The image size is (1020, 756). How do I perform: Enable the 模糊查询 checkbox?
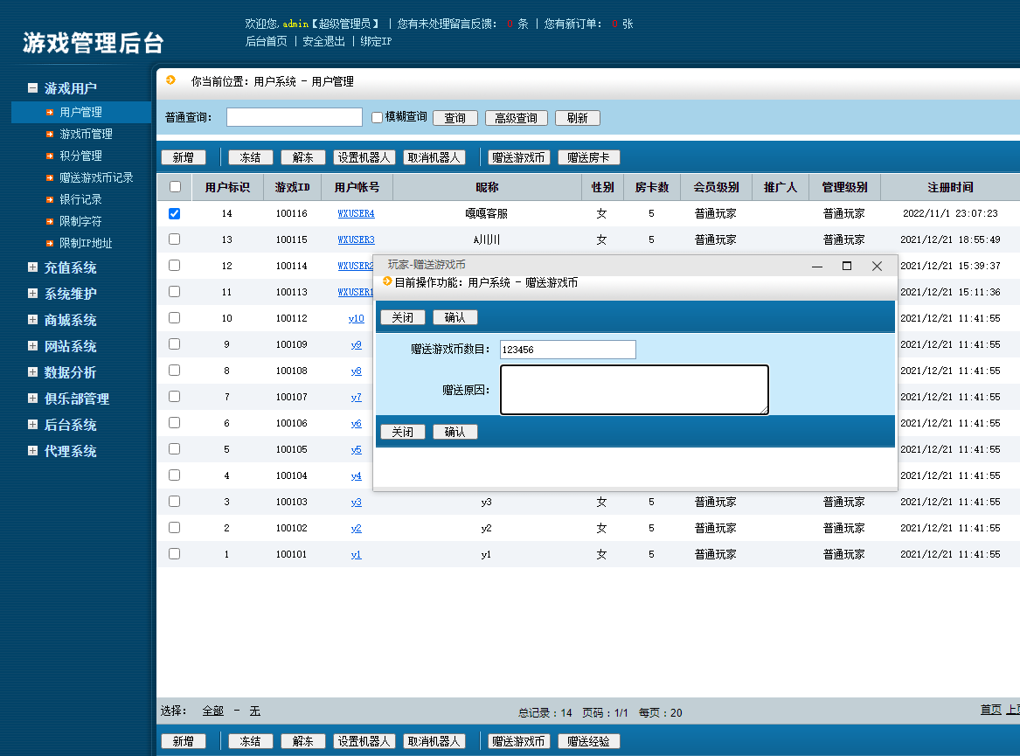[378, 117]
